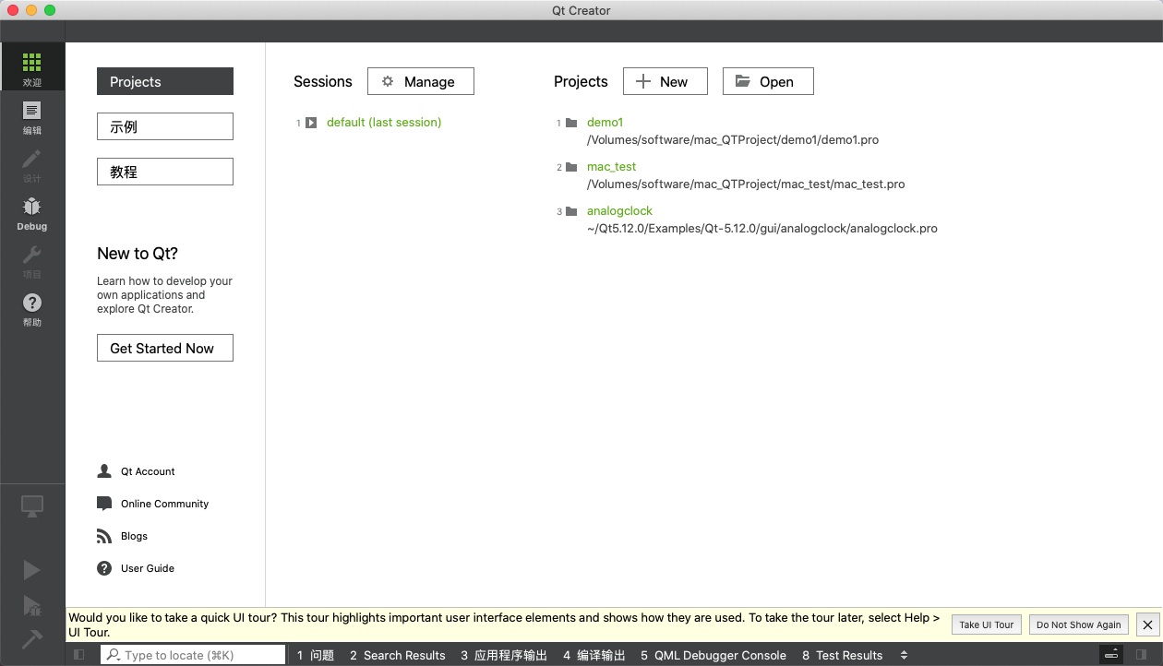Open the 2 Search Results pane
The height and width of the screenshot is (666, 1163).
(x=398, y=655)
